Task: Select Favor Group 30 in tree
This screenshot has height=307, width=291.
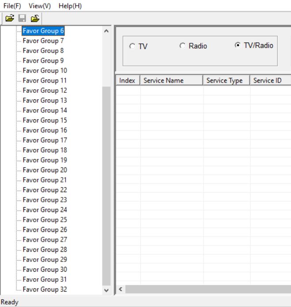Action: click(x=45, y=269)
